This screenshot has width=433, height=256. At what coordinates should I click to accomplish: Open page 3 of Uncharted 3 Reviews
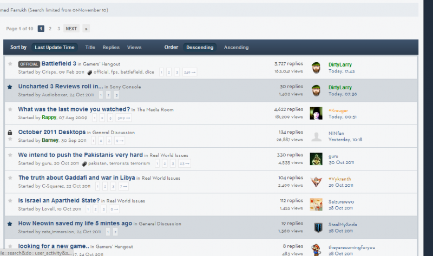tap(116, 95)
